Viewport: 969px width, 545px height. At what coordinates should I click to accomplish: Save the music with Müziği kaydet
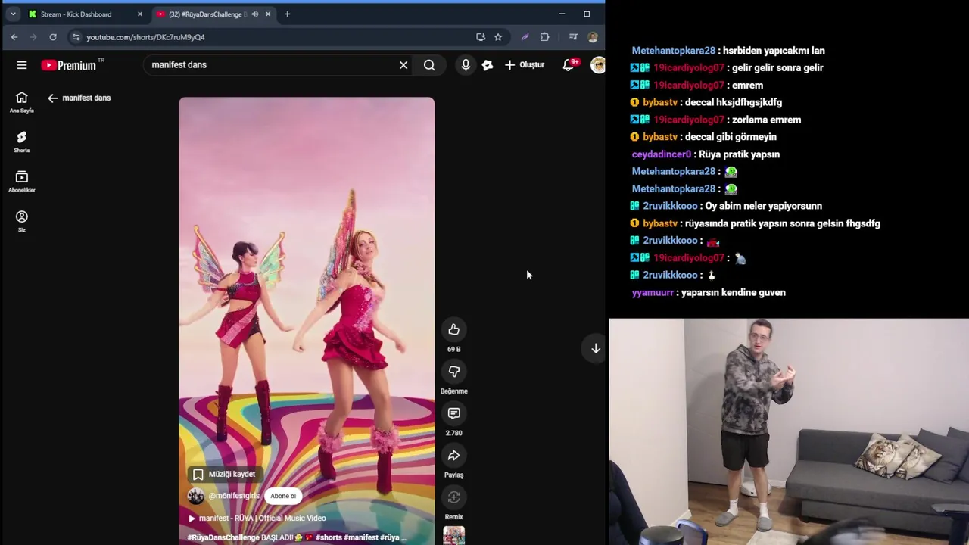click(x=224, y=474)
